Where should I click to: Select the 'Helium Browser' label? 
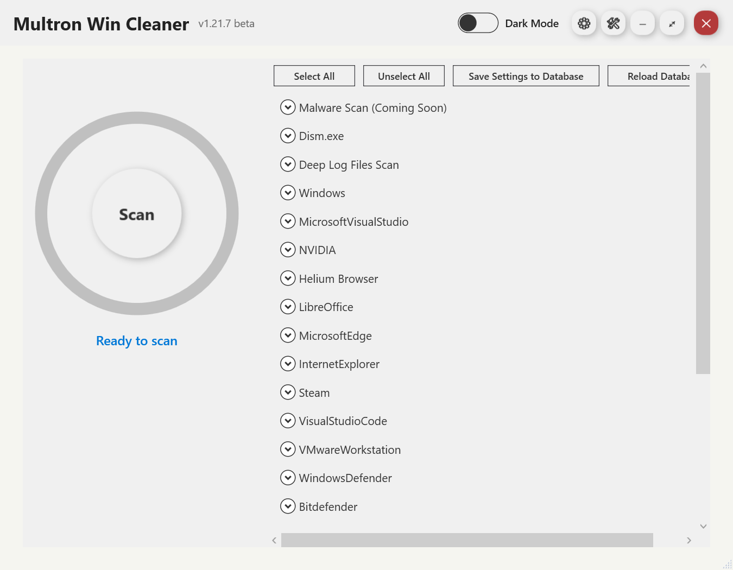coord(338,279)
